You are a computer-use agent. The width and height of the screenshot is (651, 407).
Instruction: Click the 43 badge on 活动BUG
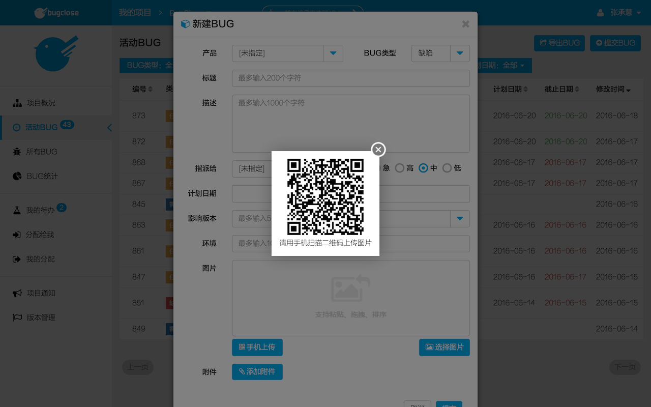[67, 125]
